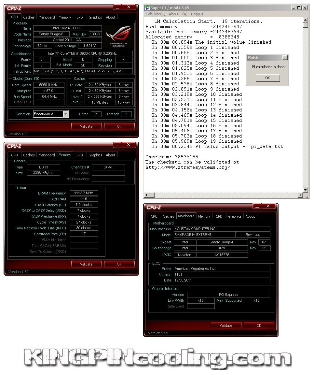This screenshot has height=375, width=314.
Task: Click Validate in Mainboard tab window
Action: point(226,325)
